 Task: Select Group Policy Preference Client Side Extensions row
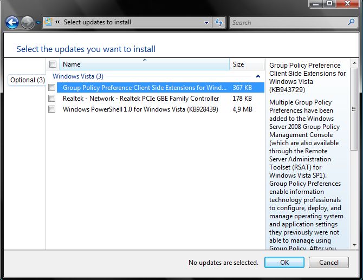click(x=160, y=88)
